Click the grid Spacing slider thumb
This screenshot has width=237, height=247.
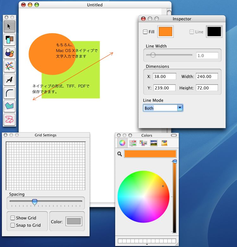point(34,202)
